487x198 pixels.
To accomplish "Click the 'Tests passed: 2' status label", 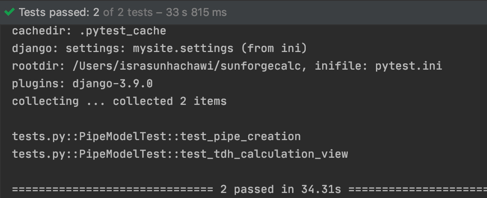I will click(x=59, y=13).
